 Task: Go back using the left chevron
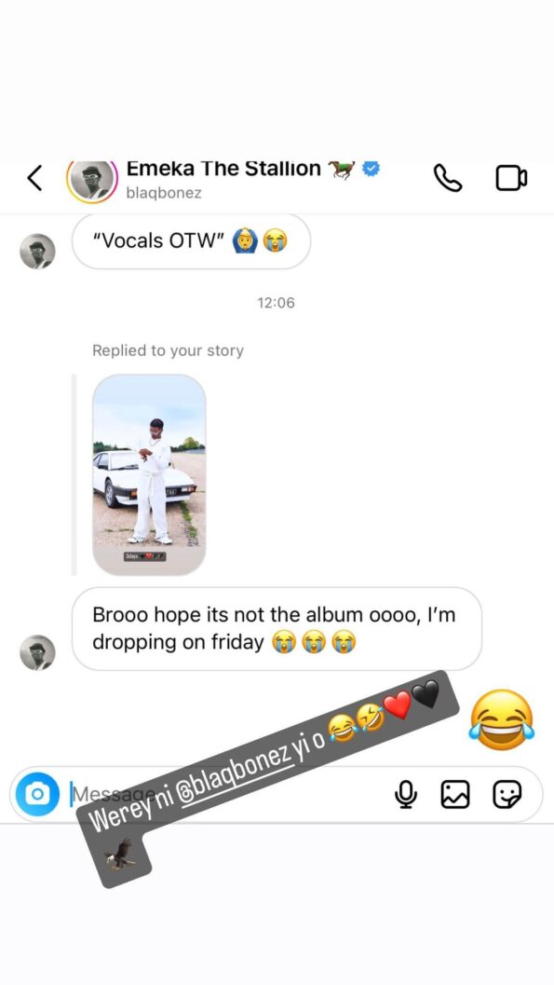(35, 178)
